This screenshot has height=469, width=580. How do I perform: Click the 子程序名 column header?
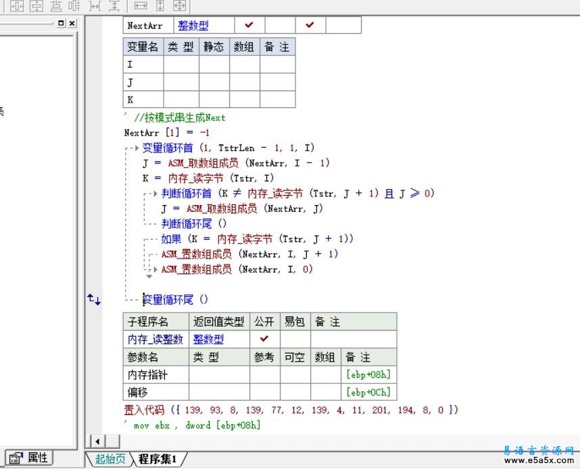tap(156, 322)
